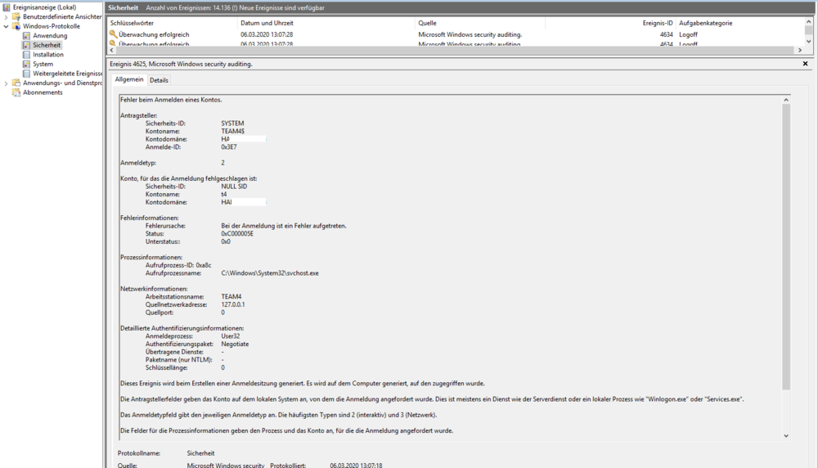Image resolution: width=818 pixels, height=468 pixels.
Task: Expand the Benutzerdefinierte Ansichten node
Action: pyautogui.click(x=7, y=17)
